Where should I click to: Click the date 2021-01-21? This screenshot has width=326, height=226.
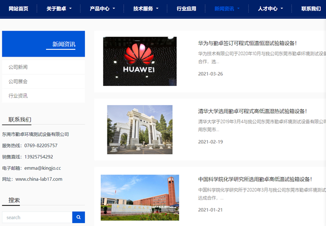pyautogui.click(x=210, y=210)
